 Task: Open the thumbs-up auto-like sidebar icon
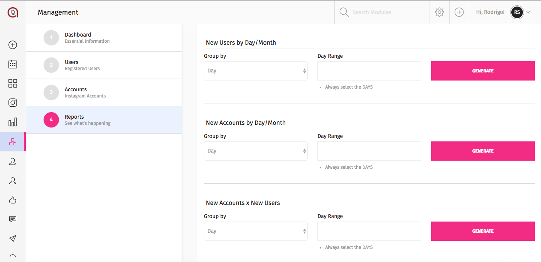point(13,200)
